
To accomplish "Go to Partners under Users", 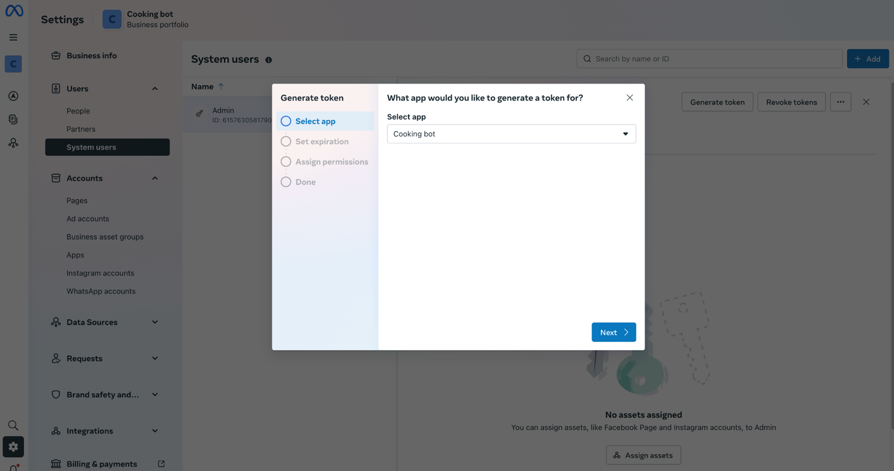I will click(81, 129).
